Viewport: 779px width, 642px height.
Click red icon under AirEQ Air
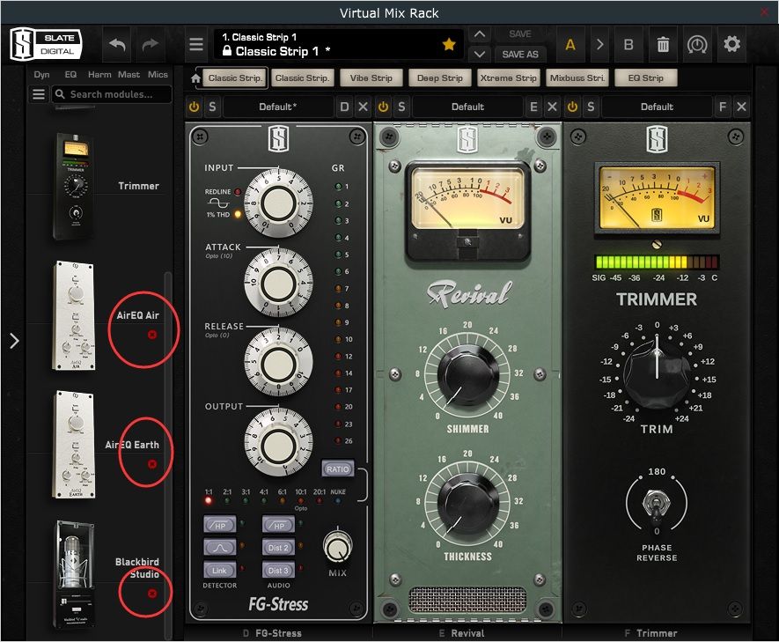pyautogui.click(x=152, y=335)
